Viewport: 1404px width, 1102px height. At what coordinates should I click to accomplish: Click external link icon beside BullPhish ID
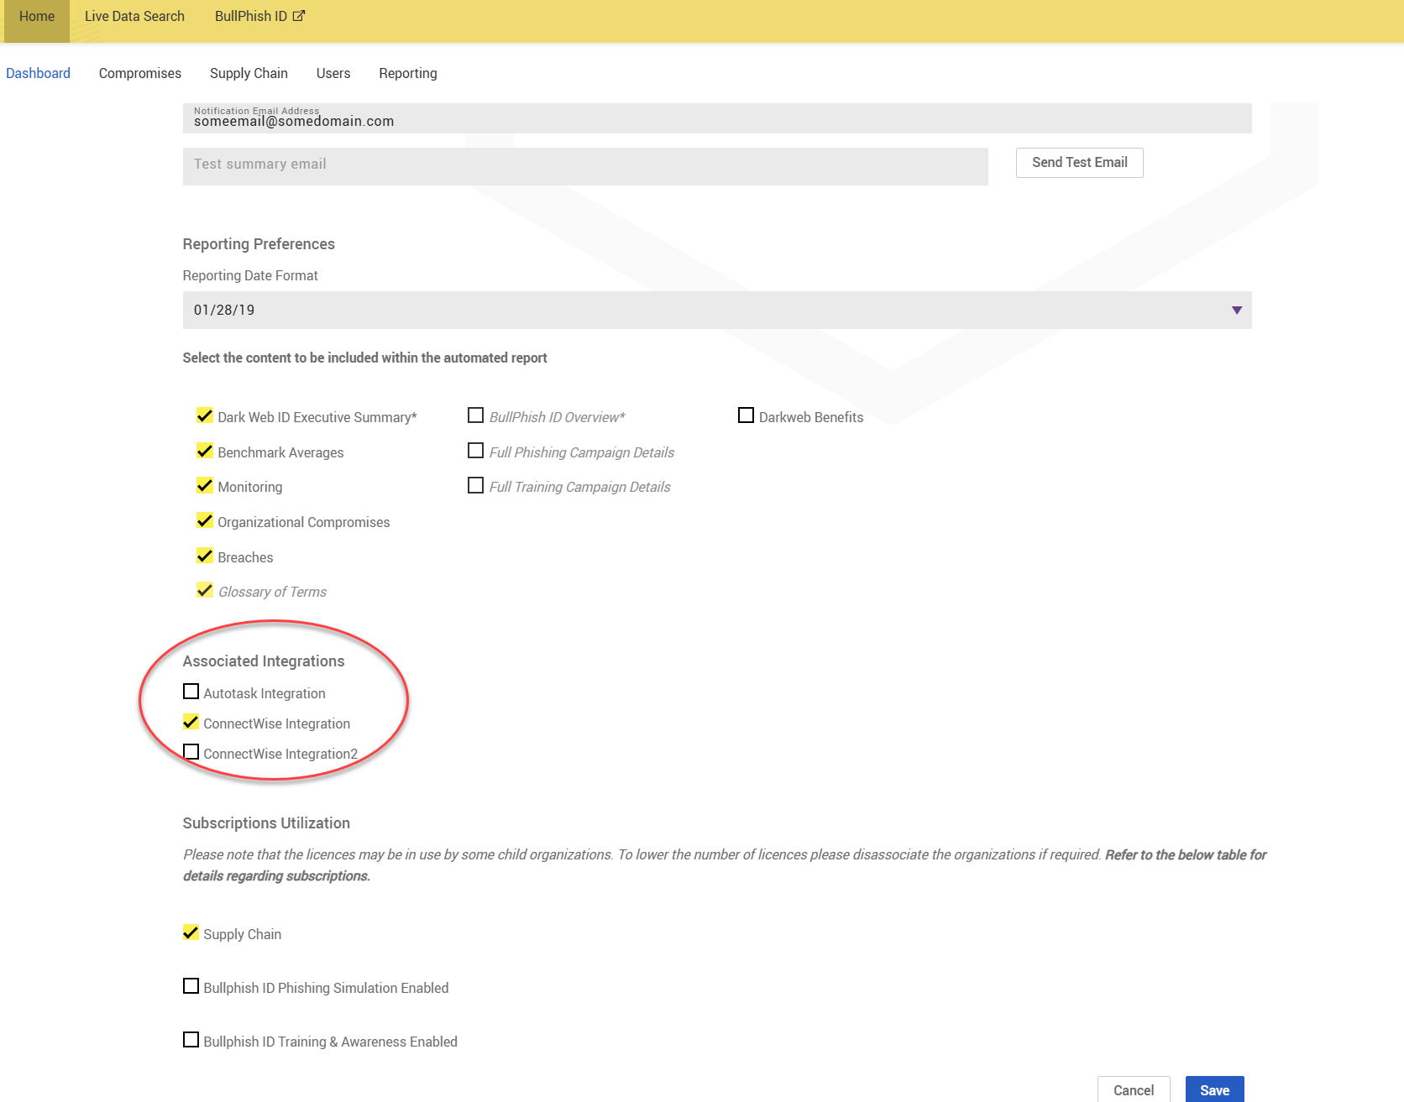[x=299, y=16]
